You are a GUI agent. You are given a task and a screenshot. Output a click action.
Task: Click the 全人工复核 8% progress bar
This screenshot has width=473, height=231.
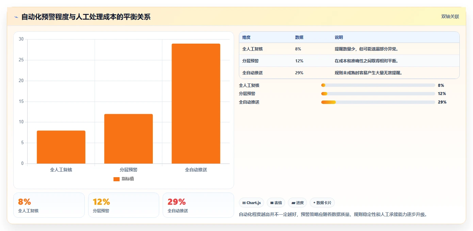pyautogui.click(x=378, y=85)
